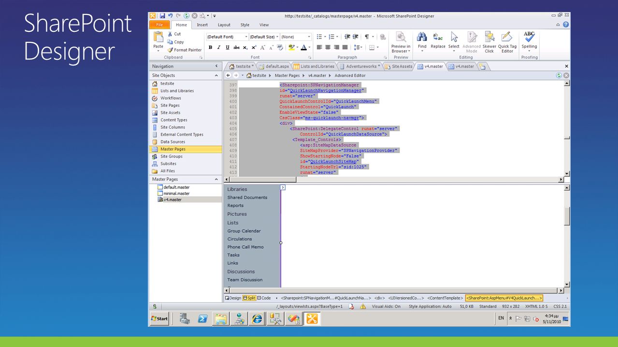Activate the Skewer Click tool
The height and width of the screenshot is (347, 618).
pos(489,42)
